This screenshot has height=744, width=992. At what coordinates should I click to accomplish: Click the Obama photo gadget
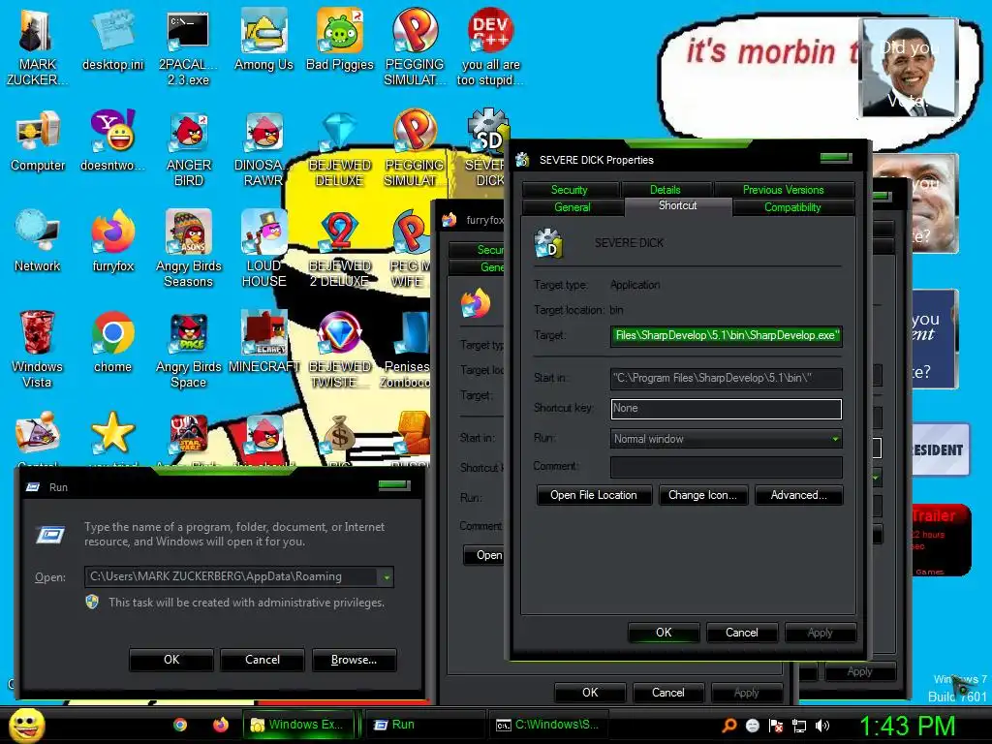(909, 68)
